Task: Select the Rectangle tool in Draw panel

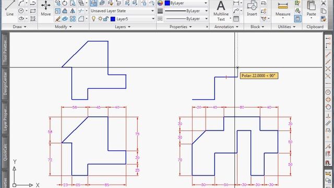Action: click(33, 10)
